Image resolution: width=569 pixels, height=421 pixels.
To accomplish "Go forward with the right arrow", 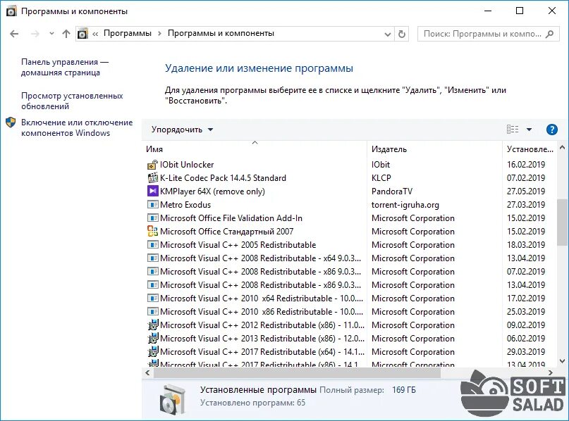I will coord(35,34).
